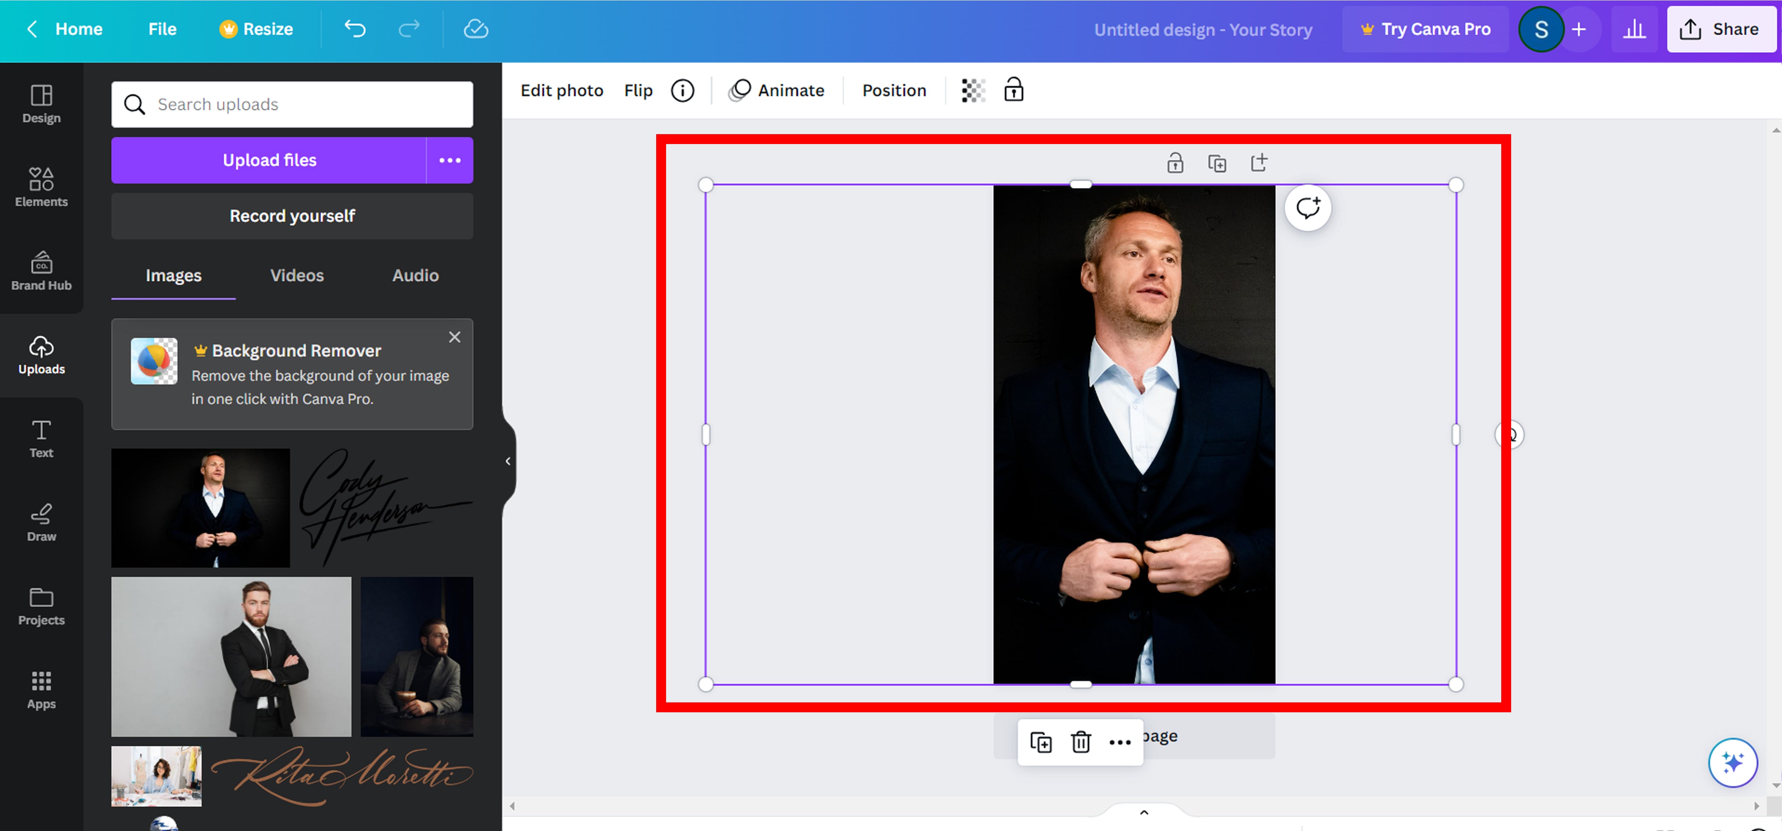Viewport: 1782px width, 831px height.
Task: Open the Animate panel
Action: click(776, 90)
